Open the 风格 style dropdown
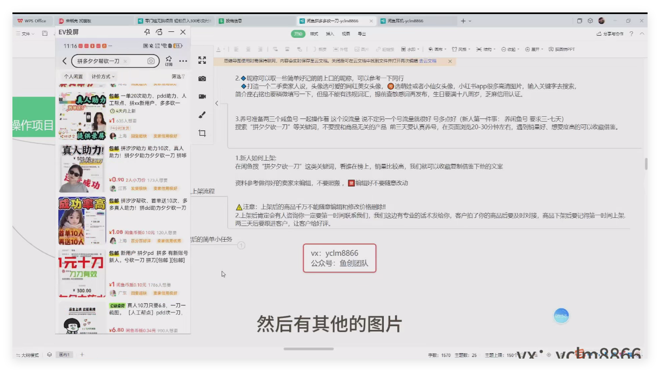This screenshot has height=371, width=660. coord(461,49)
